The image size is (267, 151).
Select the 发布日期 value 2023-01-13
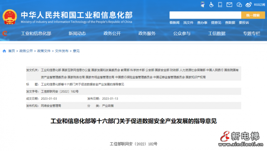(110, 98)
